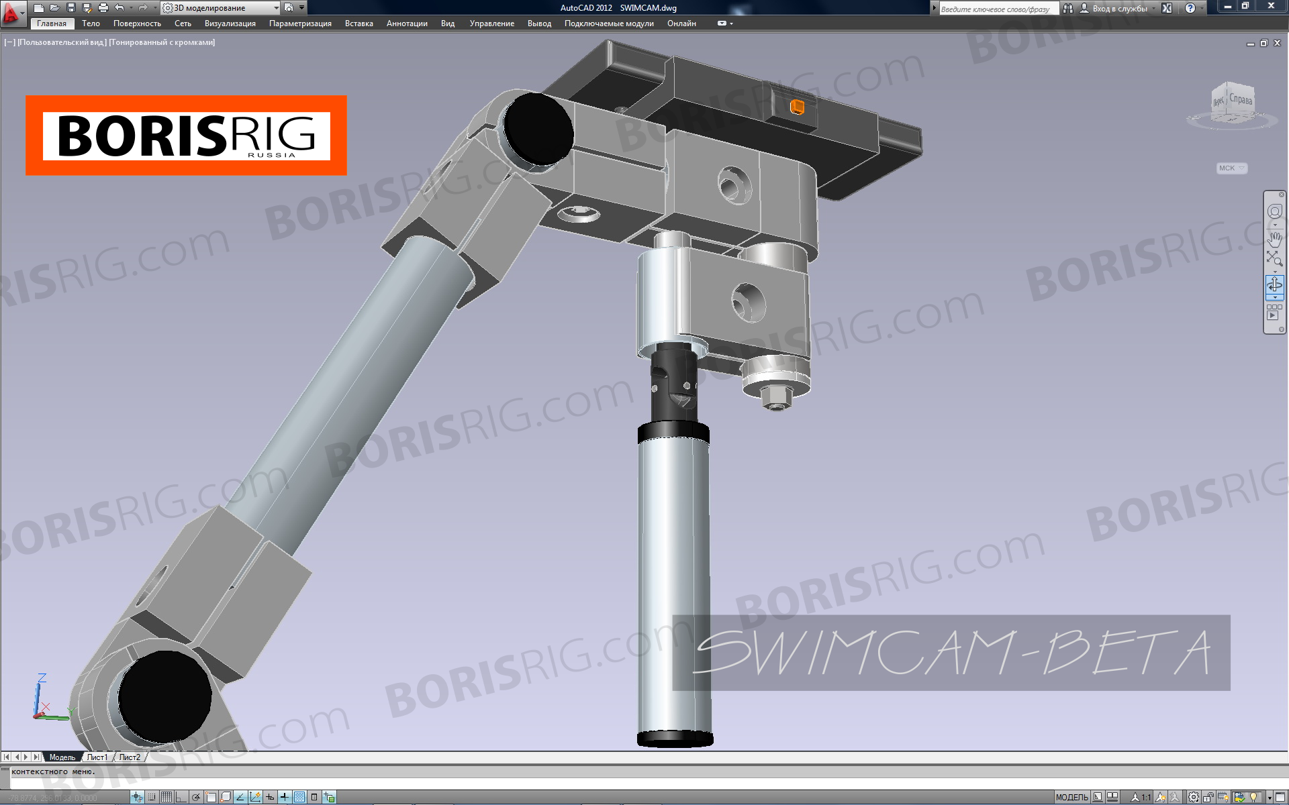Open the МСК coordinate system dropdown

(x=1232, y=168)
